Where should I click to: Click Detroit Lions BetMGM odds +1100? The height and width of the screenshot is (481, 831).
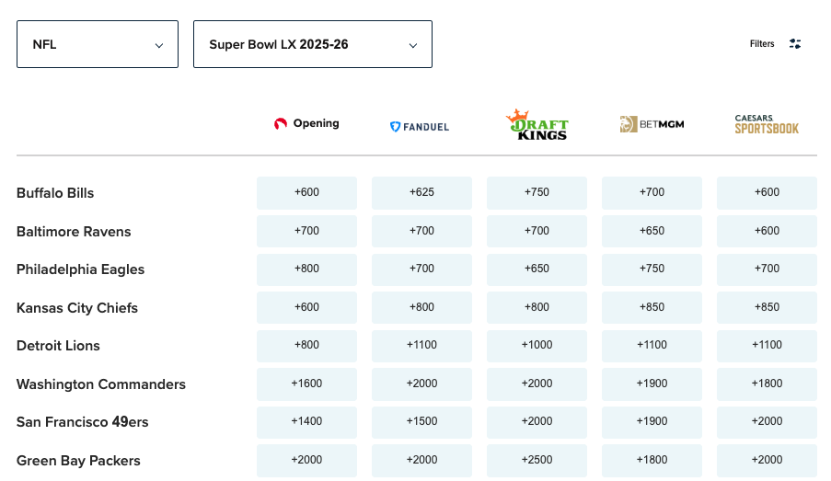tap(652, 346)
